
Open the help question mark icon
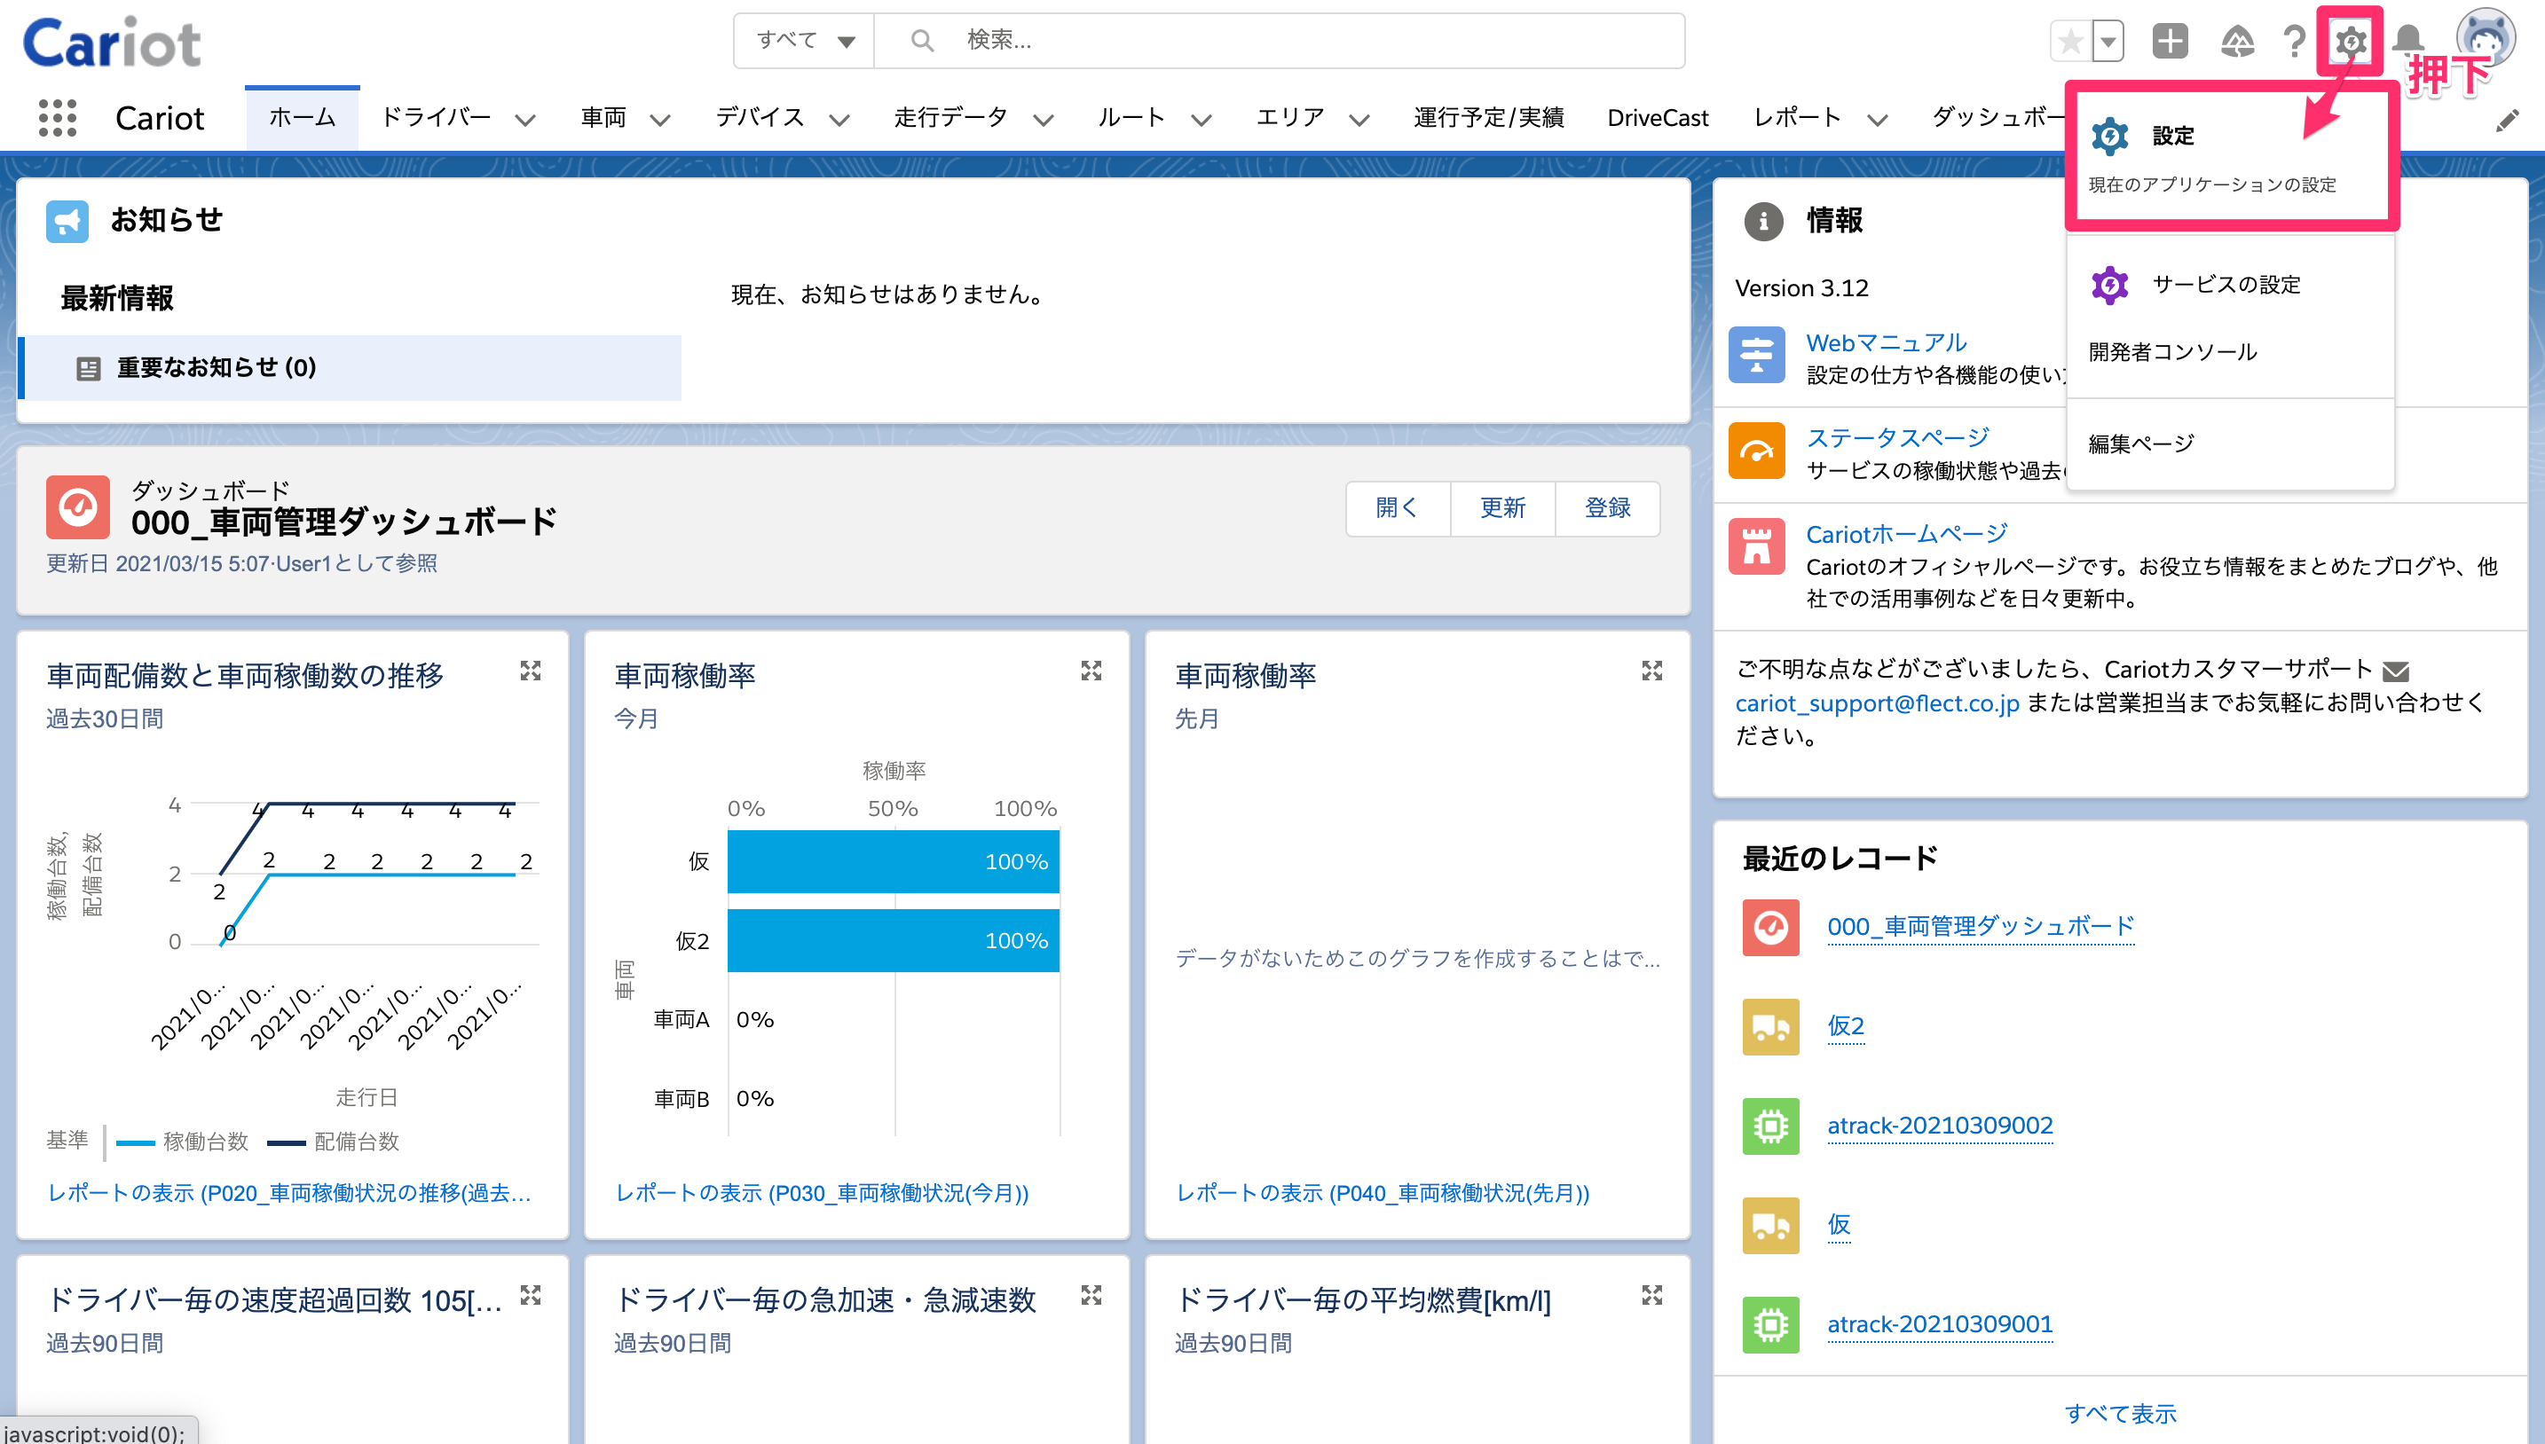tap(2293, 42)
